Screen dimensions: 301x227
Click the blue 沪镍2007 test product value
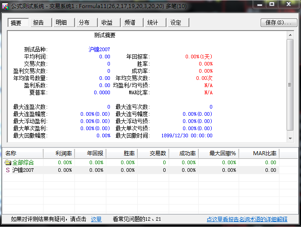(x=99, y=49)
